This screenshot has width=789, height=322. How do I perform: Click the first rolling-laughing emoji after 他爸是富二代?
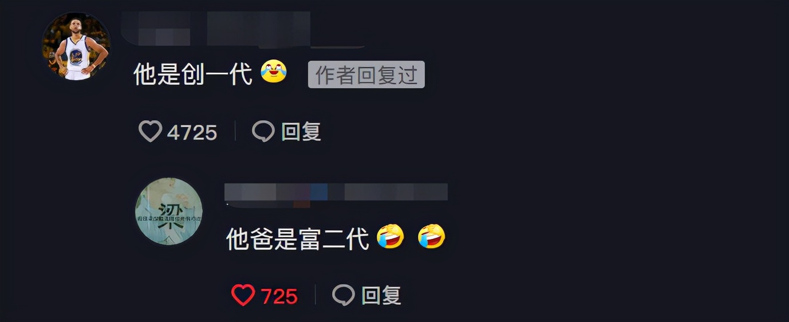390,237
